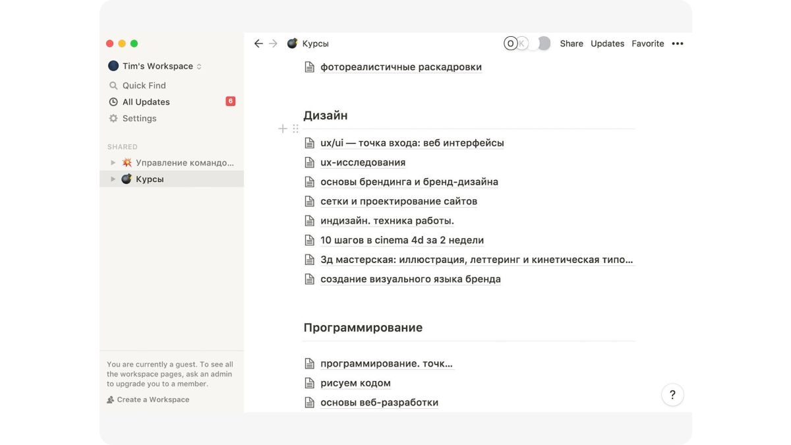Open the Tim's Workspace switcher chevron
This screenshot has width=791, height=445.
[x=200, y=66]
